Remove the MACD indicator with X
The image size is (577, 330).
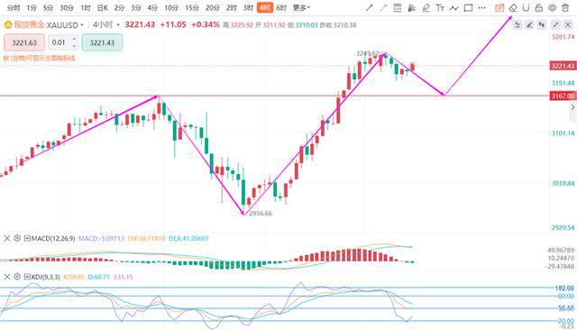click(x=7, y=238)
